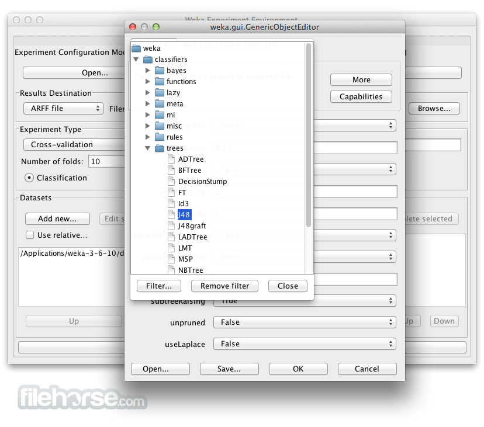This screenshot has width=484, height=427.
Task: Select J48graft in the tree
Action: (192, 226)
